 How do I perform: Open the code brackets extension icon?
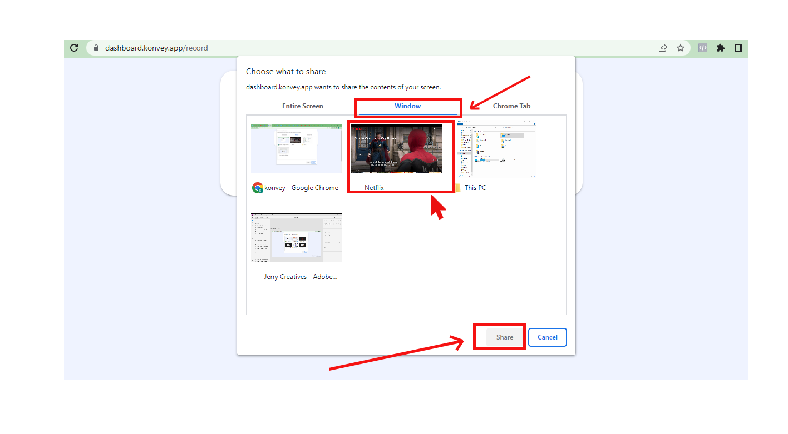tap(703, 48)
